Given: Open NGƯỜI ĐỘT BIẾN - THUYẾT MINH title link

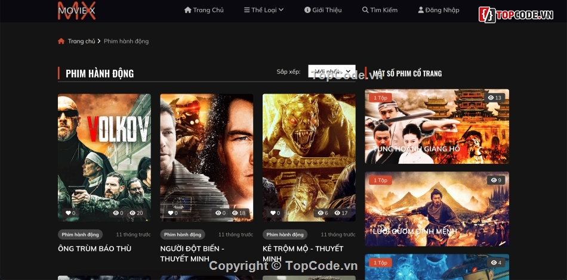Looking at the screenshot, I should [x=192, y=253].
